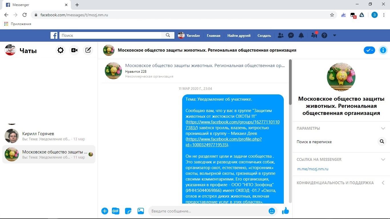The height and width of the screenshot is (219, 390).
Task: Click your profile picture beside Чаты
Action: pyautogui.click(x=10, y=50)
